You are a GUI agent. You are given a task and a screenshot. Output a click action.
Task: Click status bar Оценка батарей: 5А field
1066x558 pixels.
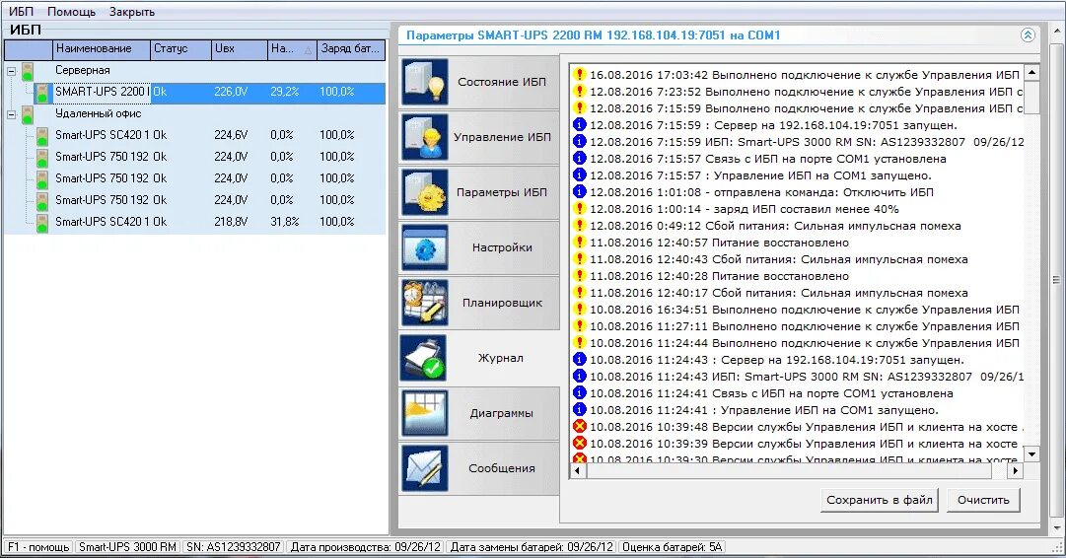click(673, 547)
